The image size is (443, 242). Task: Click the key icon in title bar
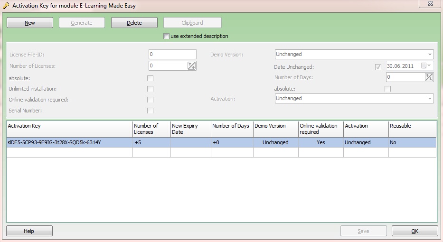(x=6, y=6)
